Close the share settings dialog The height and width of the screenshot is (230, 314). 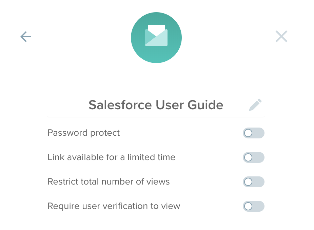pyautogui.click(x=281, y=36)
